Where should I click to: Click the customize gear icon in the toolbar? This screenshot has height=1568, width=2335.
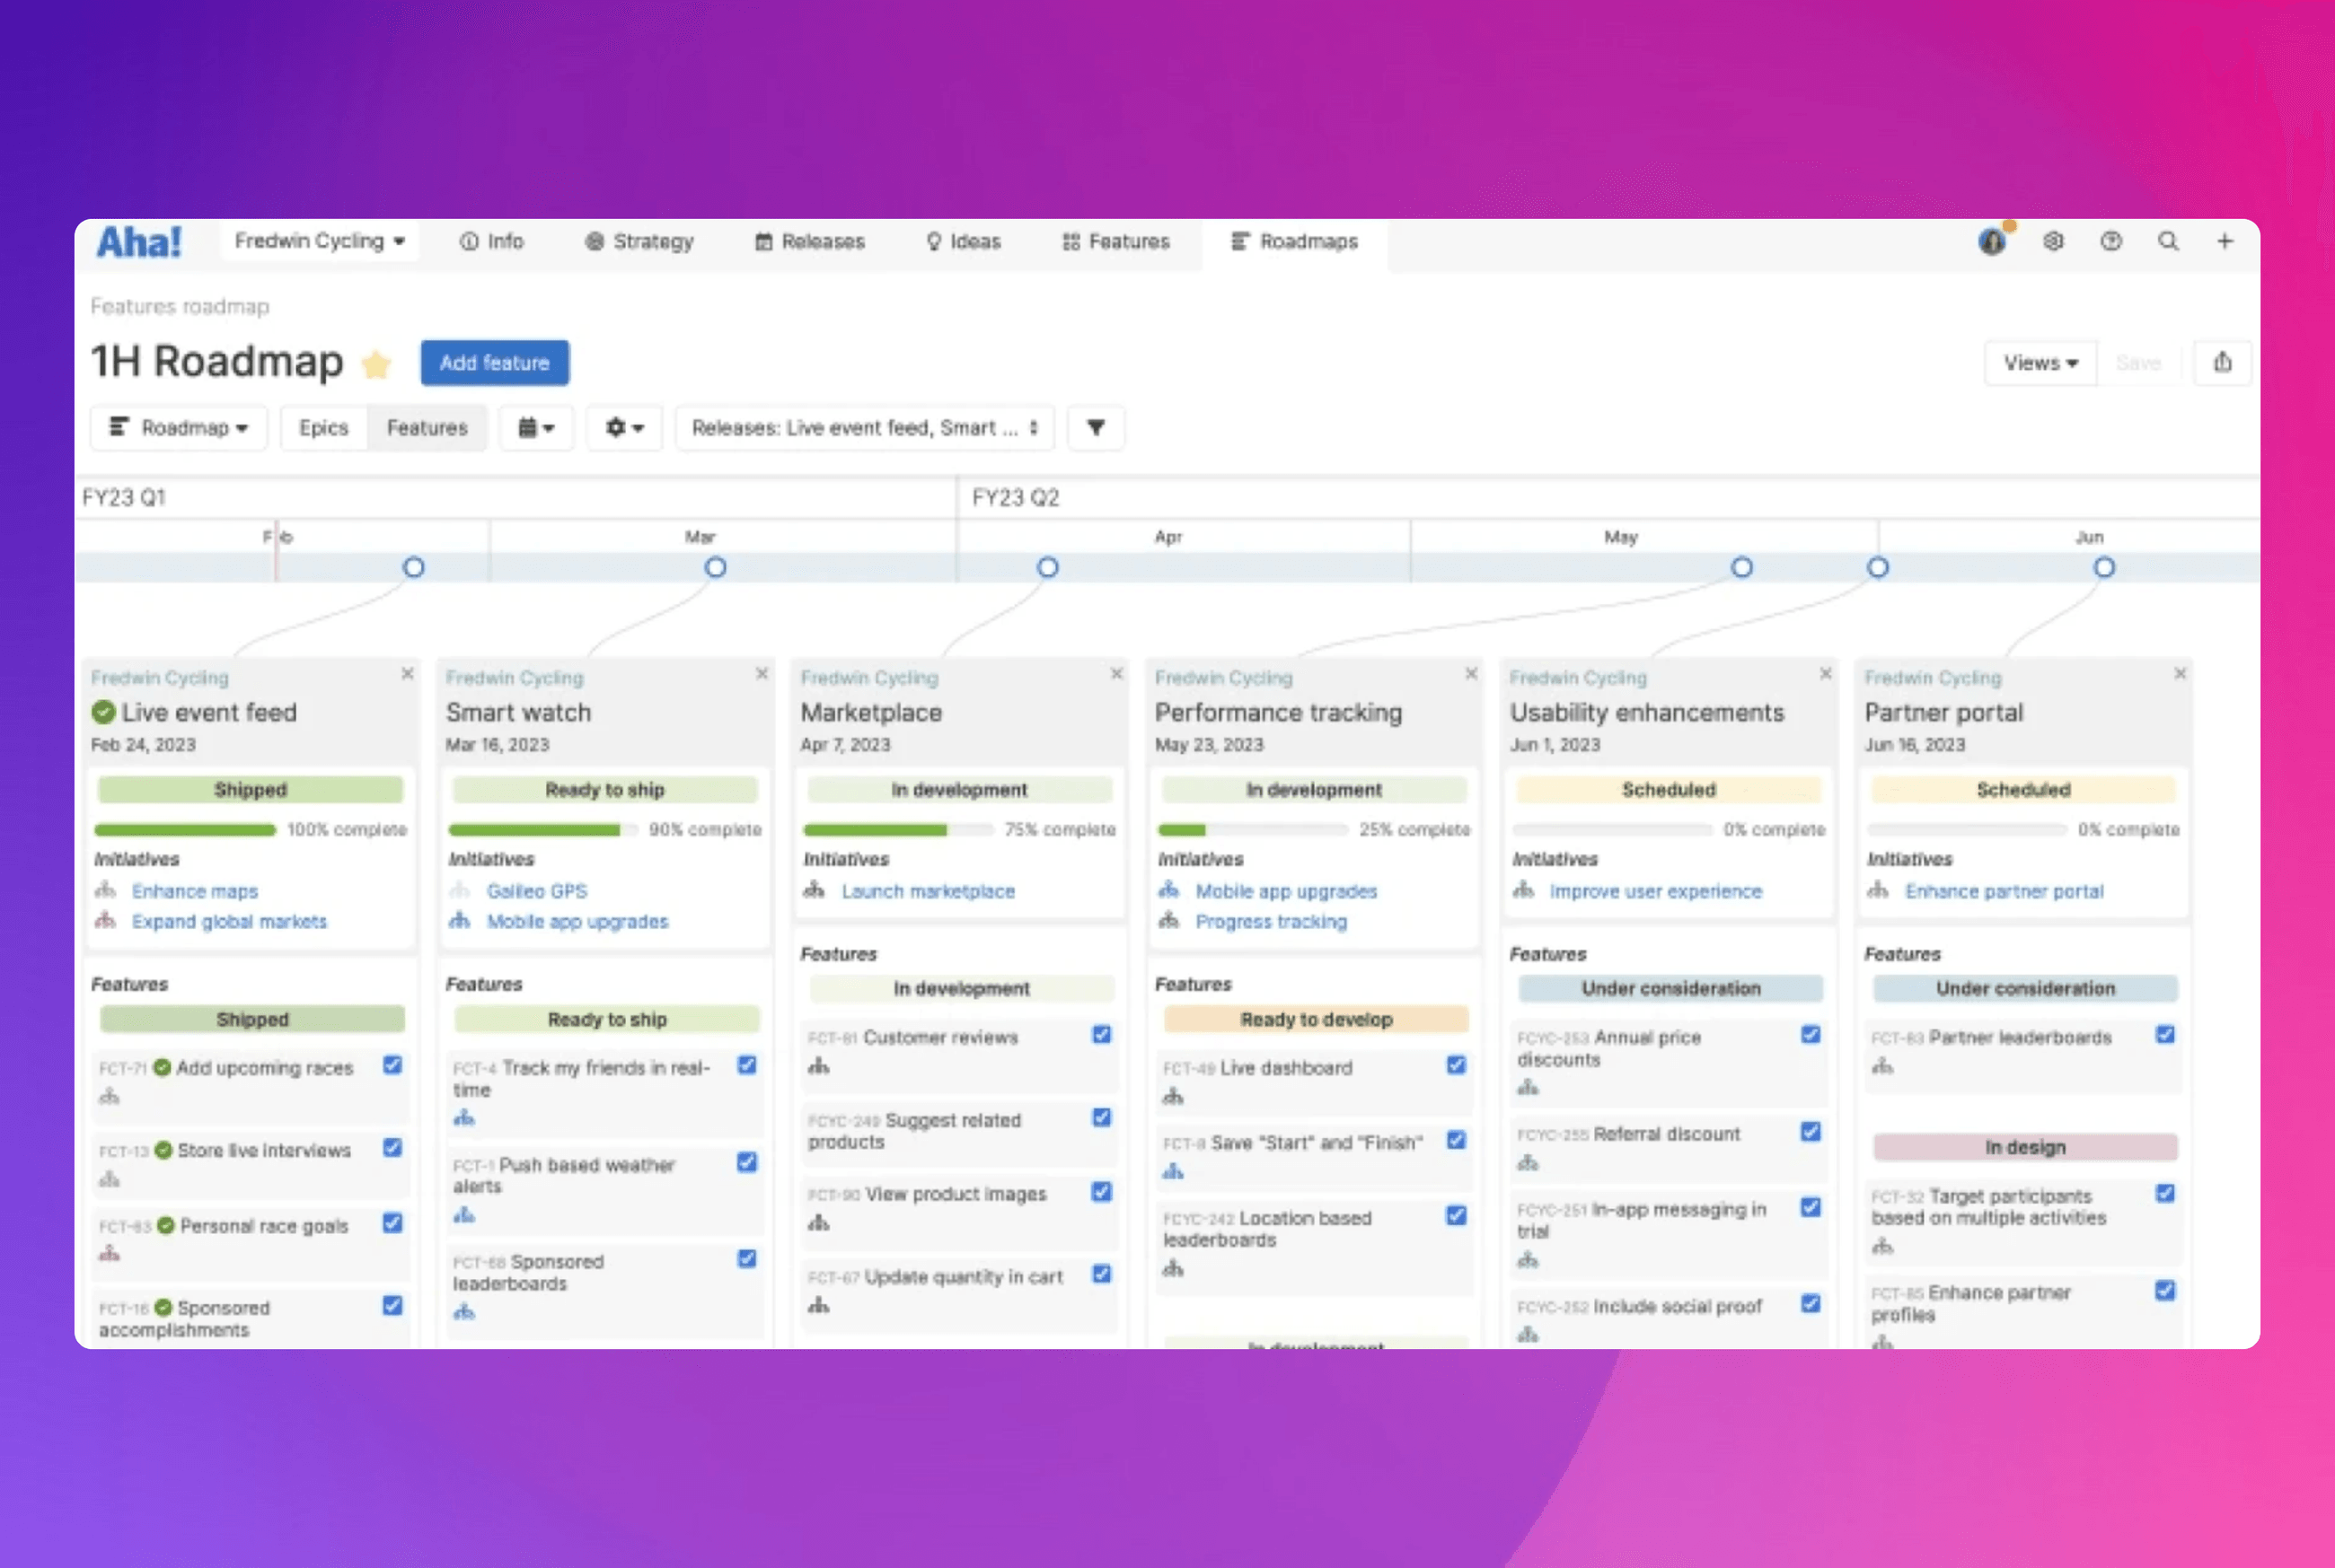pyautogui.click(x=623, y=428)
